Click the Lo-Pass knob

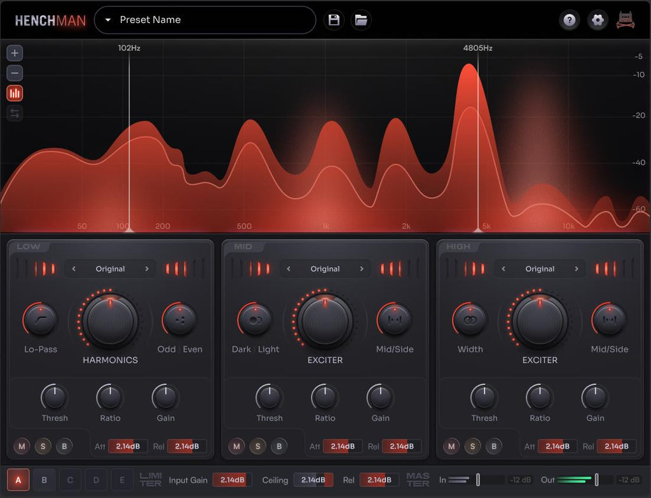[40, 319]
